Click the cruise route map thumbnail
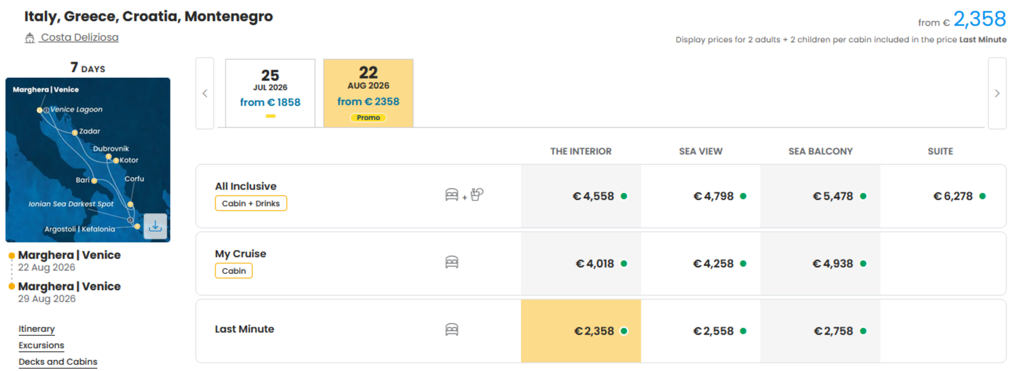The width and height of the screenshot is (1013, 371). click(88, 160)
